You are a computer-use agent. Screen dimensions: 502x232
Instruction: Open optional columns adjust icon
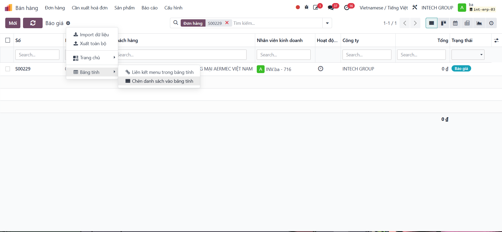[496, 40]
